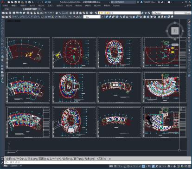
Task: Open the ByLayer linetype dropdown
Action: click(x=183, y=13)
